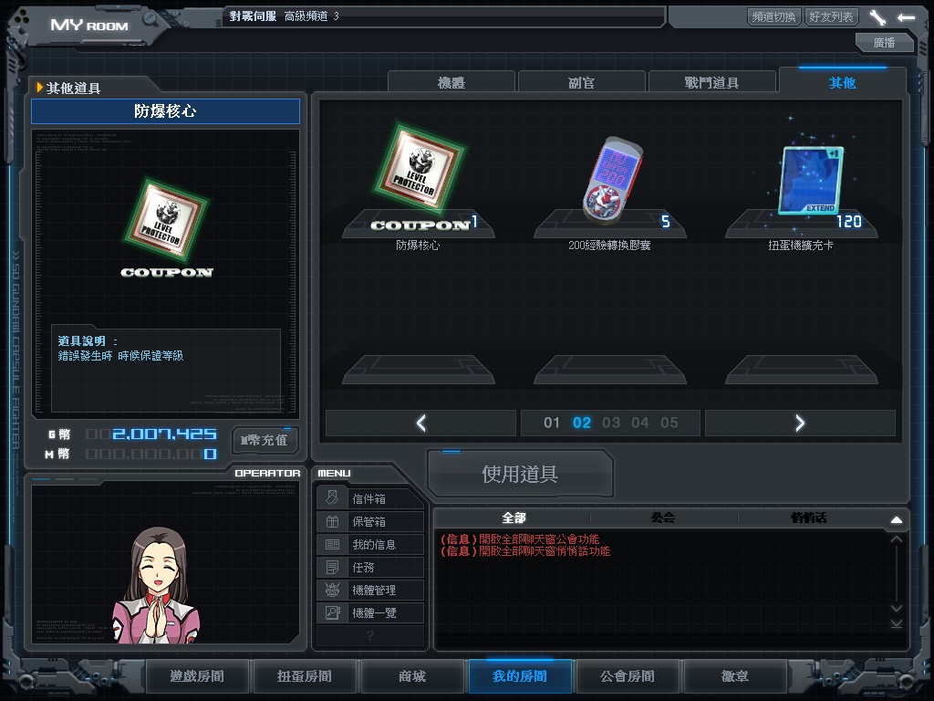934x701 pixels.
Task: Click chat scroll up arrow
Action: click(x=897, y=539)
